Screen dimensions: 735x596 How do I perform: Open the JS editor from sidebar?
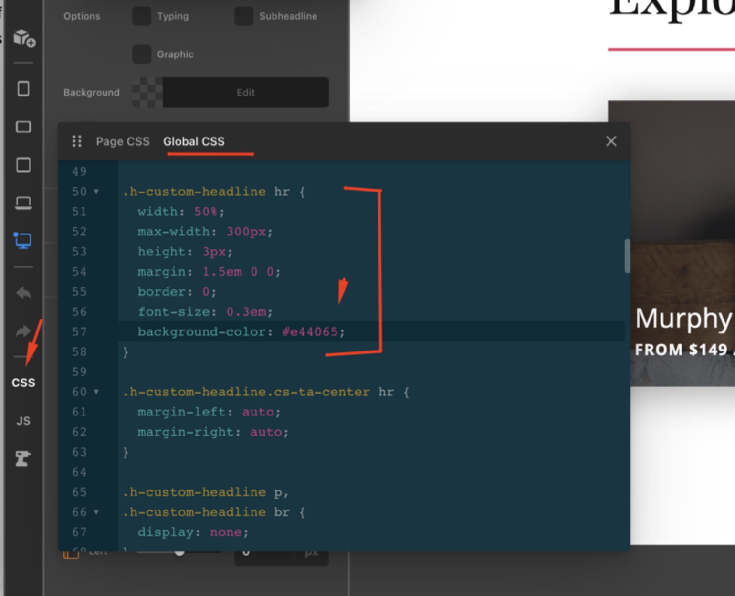23,421
